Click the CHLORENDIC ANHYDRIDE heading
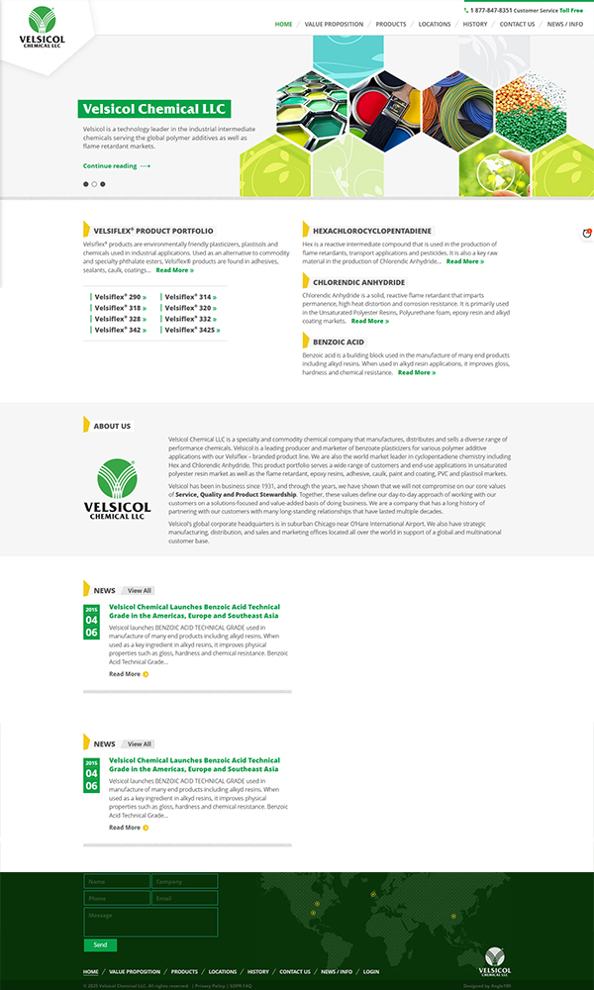This screenshot has width=594, height=990. [x=359, y=282]
